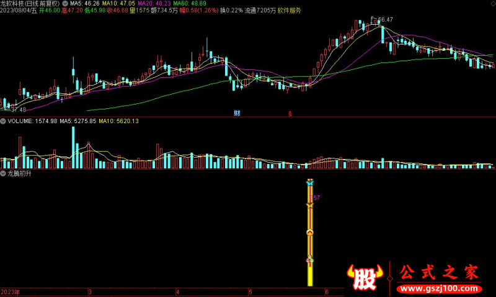Viewport: 496px width, 297px height.
Task: Click the month 5 axis marker
Action: coord(250,292)
